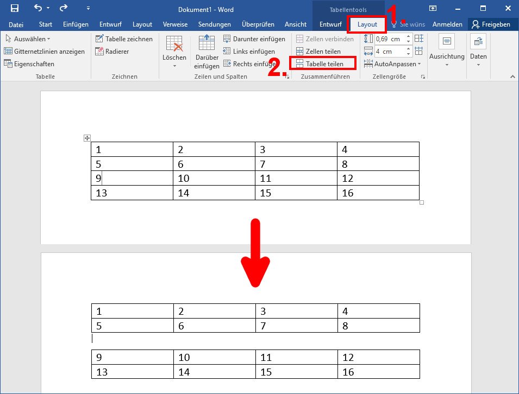Increase row height with the stepper arrow
The width and height of the screenshot is (519, 394).
pyautogui.click(x=408, y=36)
